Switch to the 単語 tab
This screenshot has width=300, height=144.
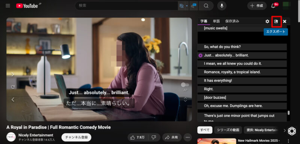pos(216,21)
